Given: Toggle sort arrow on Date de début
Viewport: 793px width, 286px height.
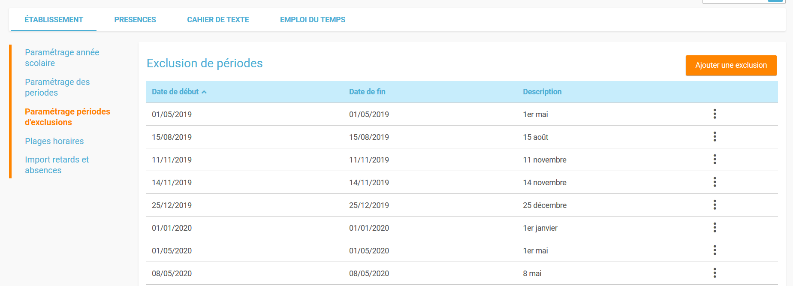Looking at the screenshot, I should [x=204, y=92].
